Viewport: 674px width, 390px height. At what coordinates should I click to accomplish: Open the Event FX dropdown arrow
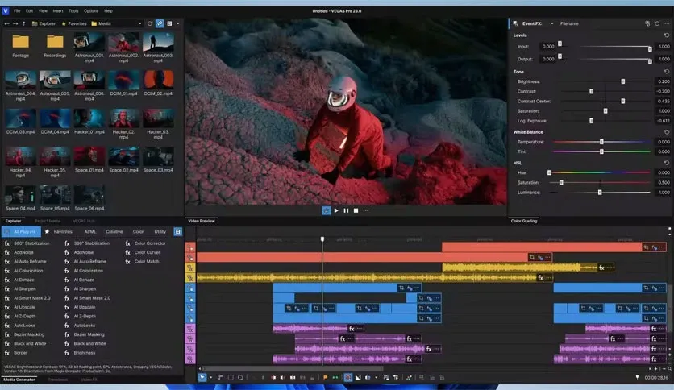552,23
